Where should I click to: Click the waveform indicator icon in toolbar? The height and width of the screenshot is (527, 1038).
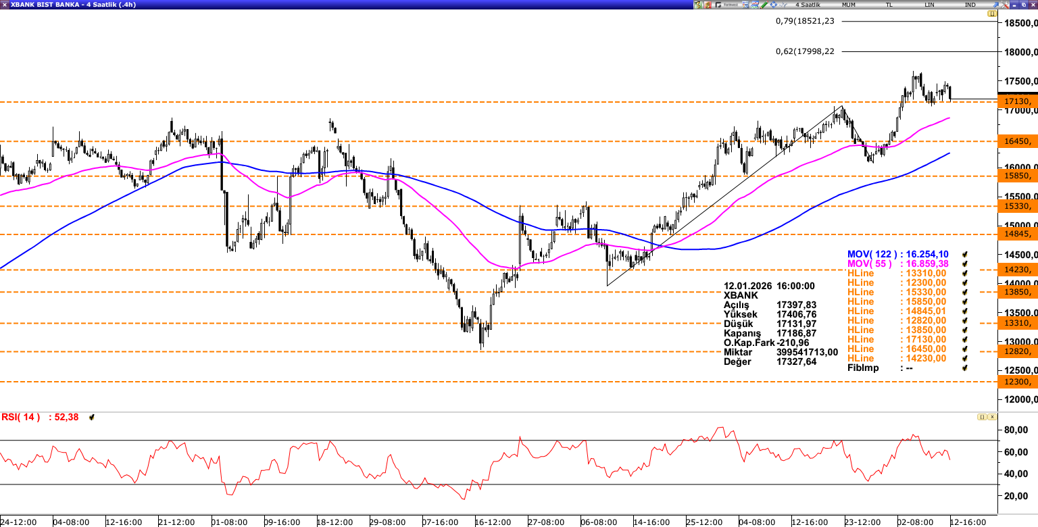pyautogui.click(x=783, y=5)
